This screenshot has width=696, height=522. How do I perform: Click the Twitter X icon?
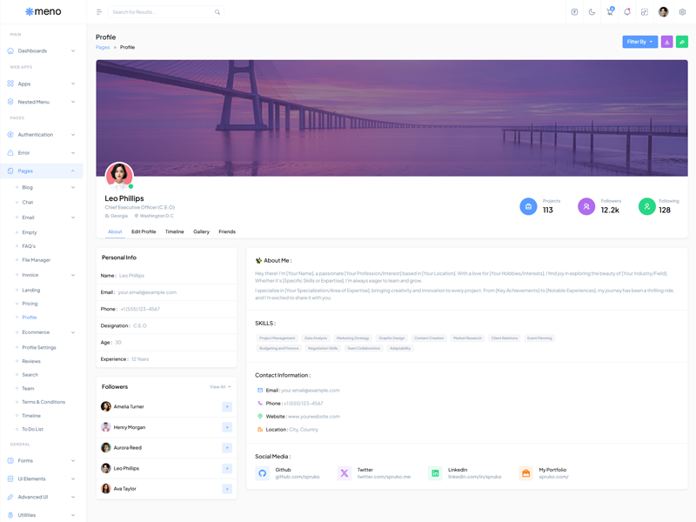(x=345, y=473)
